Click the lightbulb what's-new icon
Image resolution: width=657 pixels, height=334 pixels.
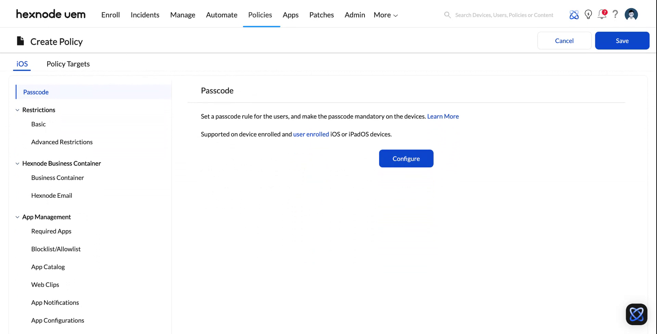588,14
